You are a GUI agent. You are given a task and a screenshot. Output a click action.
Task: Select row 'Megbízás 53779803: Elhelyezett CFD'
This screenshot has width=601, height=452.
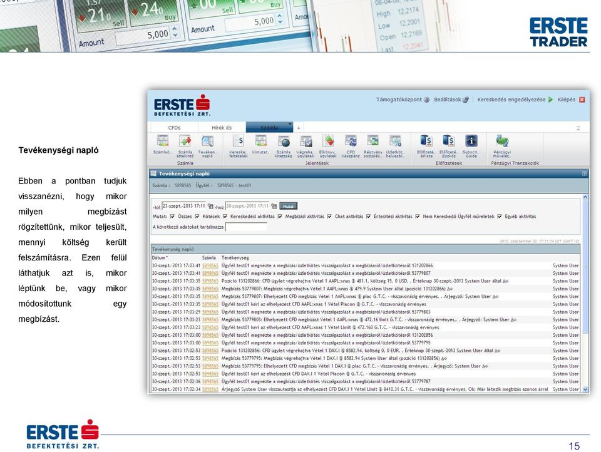click(x=366, y=320)
